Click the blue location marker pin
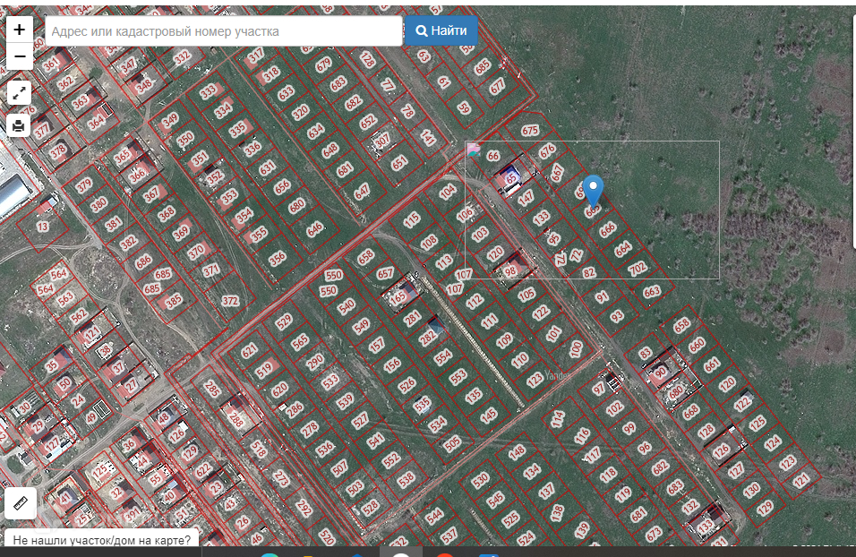This screenshot has height=557, width=856. pyautogui.click(x=593, y=191)
